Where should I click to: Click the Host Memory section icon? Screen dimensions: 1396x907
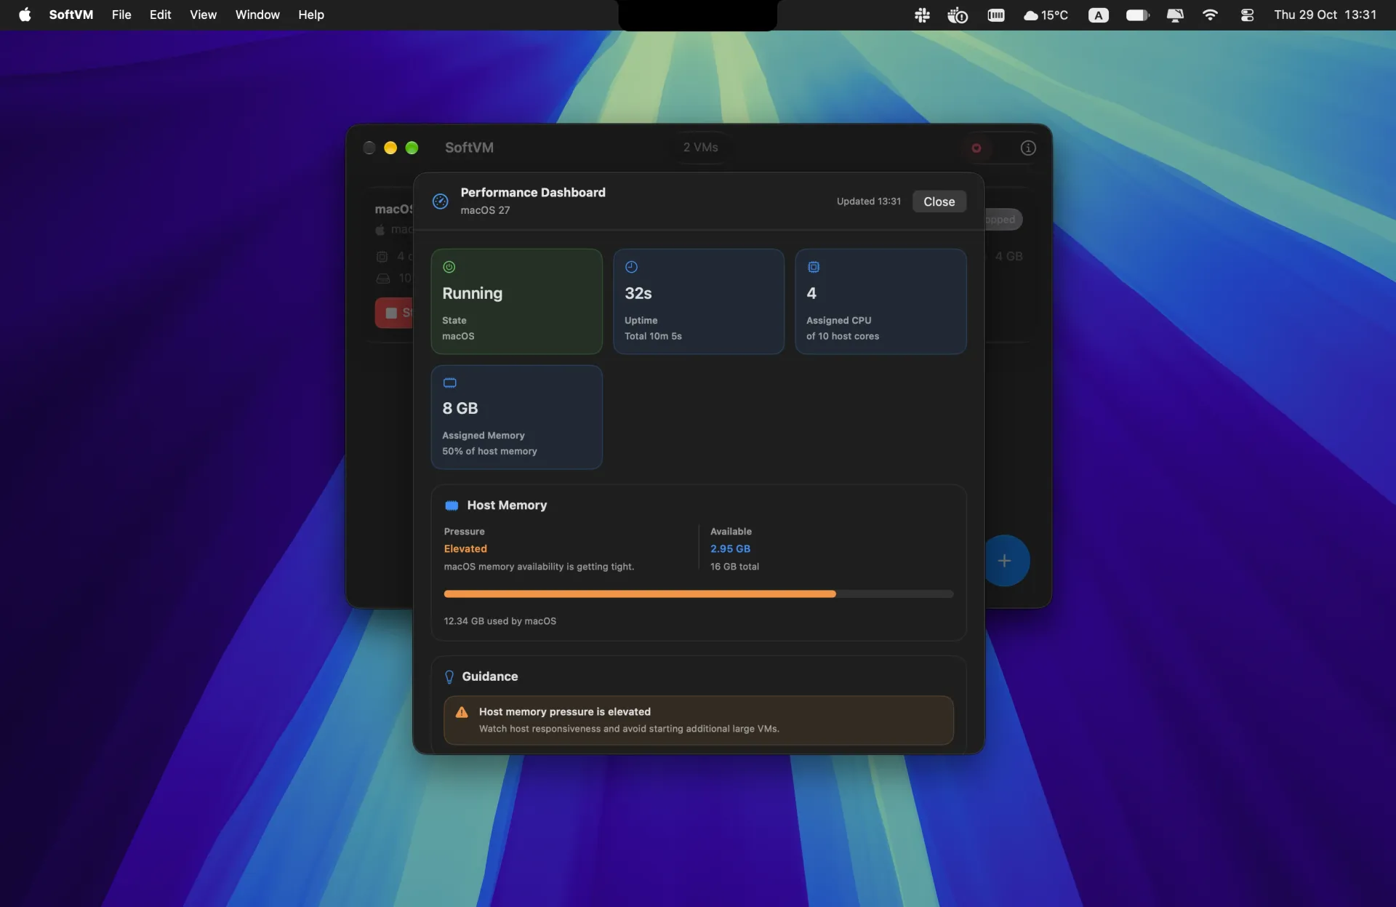452,506
